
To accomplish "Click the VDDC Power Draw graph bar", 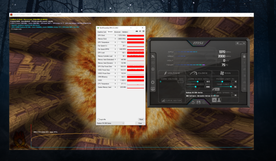I will tap(135, 70).
